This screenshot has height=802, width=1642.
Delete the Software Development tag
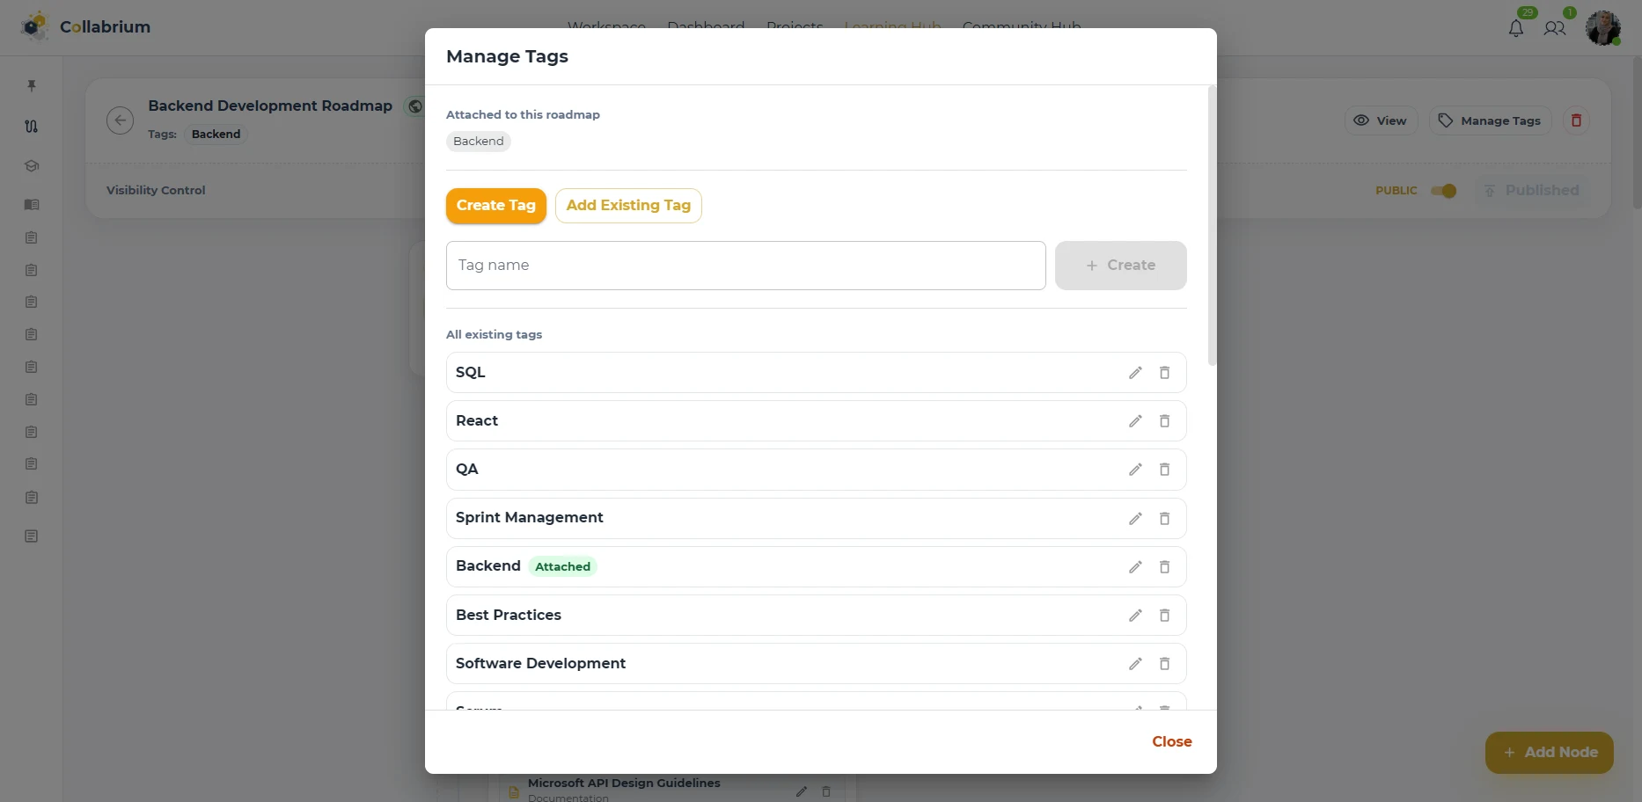click(1164, 664)
